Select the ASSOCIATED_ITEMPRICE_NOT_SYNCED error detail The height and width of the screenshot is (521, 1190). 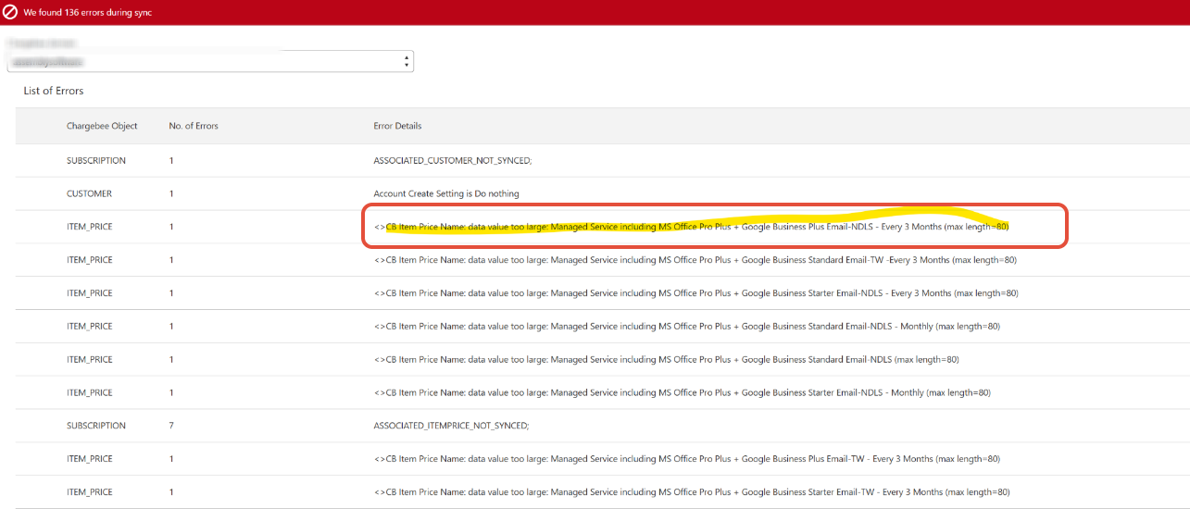click(451, 426)
